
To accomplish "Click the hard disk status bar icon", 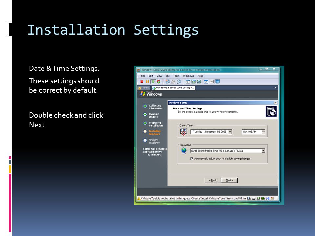I will pyautogui.click(x=249, y=199).
